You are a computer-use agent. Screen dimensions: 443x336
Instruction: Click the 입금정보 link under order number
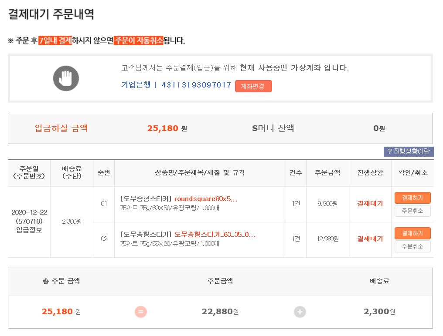(29, 230)
